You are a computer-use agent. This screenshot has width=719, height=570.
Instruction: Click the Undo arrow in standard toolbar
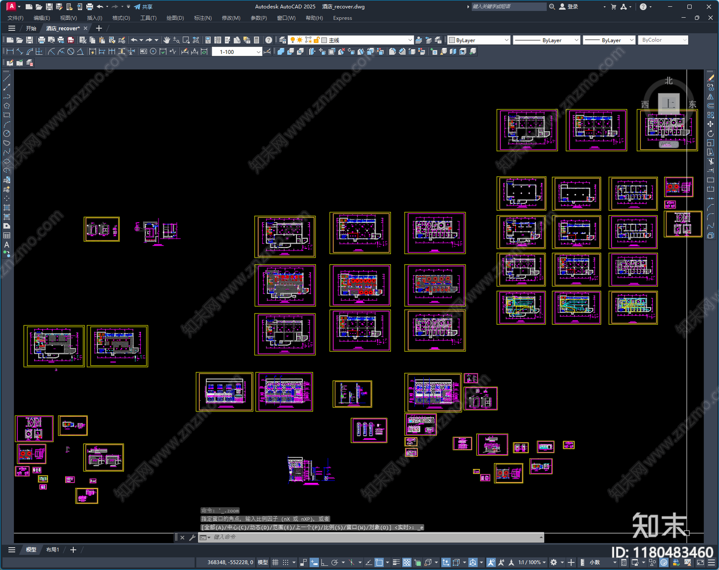tap(134, 40)
